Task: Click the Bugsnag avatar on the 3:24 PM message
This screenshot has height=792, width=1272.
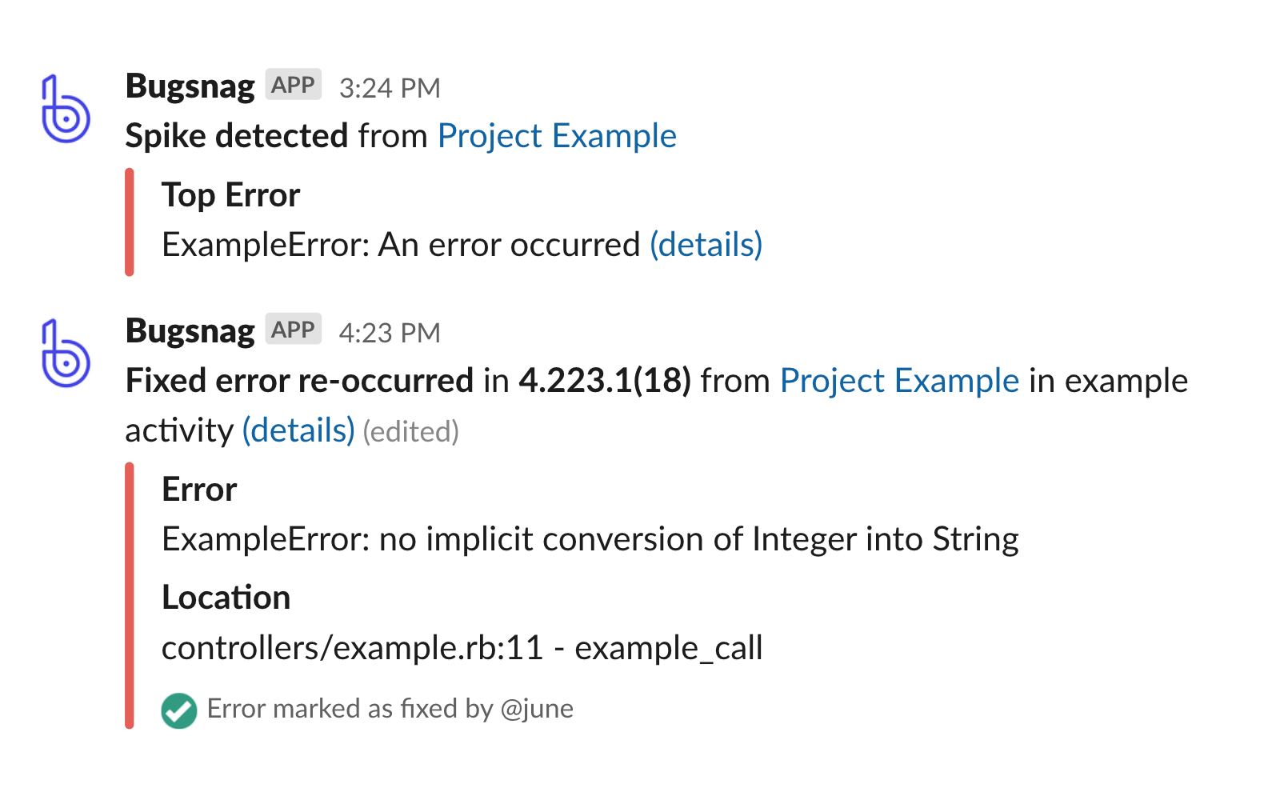Action: [66, 109]
